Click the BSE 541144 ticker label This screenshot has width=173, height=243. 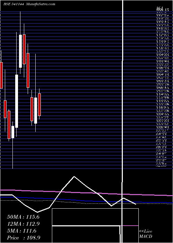(x=13, y=4)
